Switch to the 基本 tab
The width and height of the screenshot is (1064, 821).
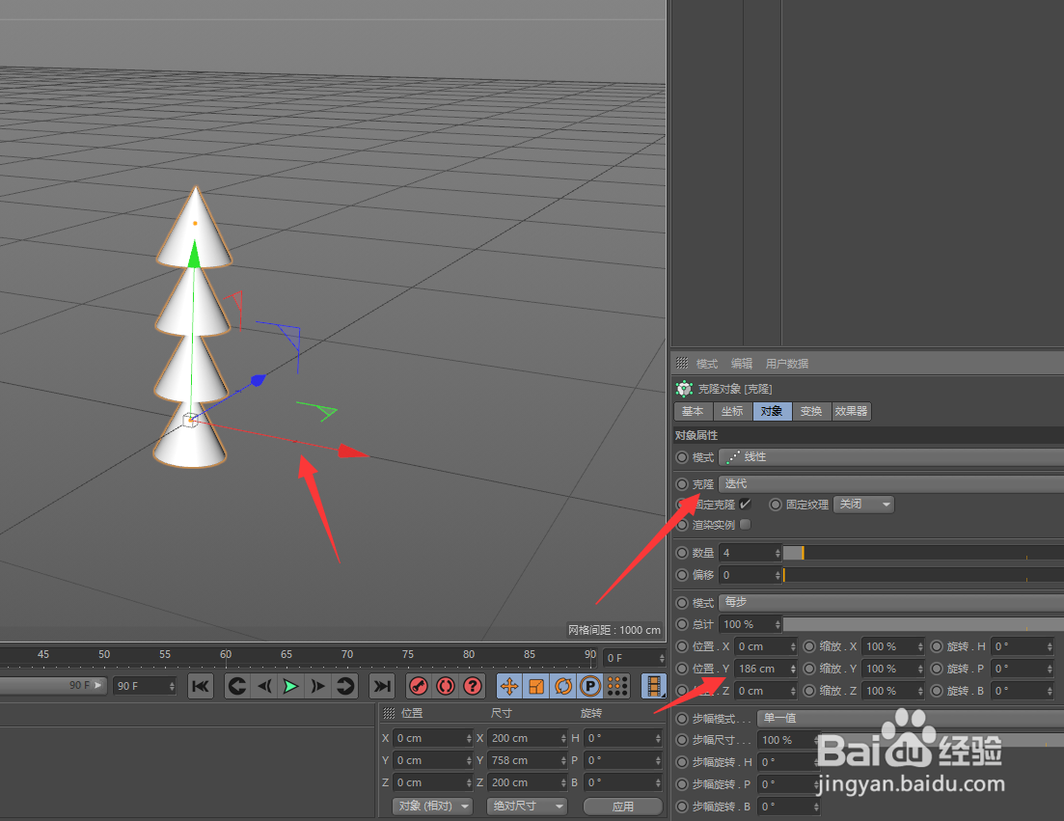[693, 411]
